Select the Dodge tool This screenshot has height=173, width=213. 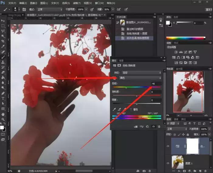tap(3, 88)
